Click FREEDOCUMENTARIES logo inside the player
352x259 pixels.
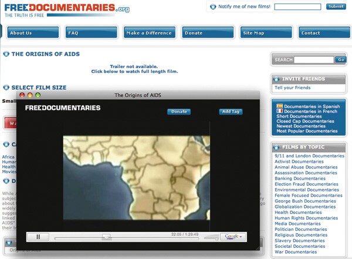click(x=63, y=108)
